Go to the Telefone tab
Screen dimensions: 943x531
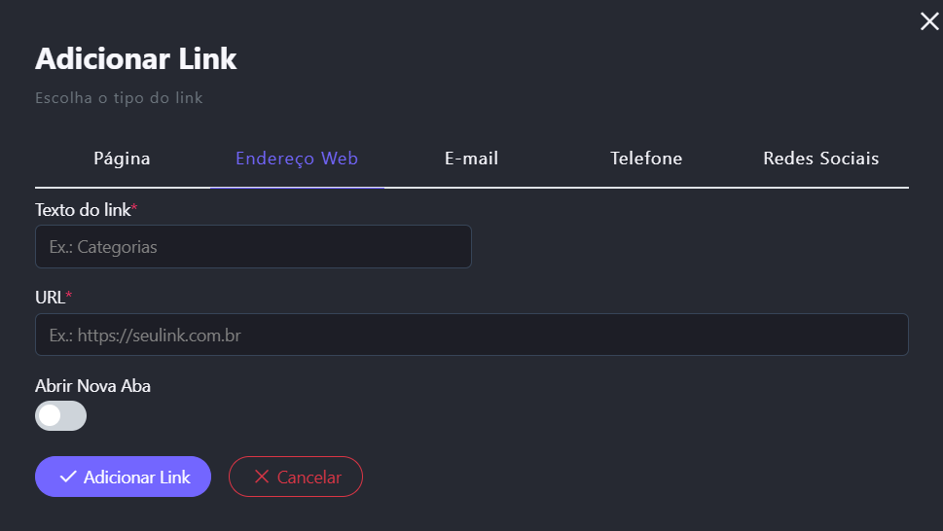[646, 159]
